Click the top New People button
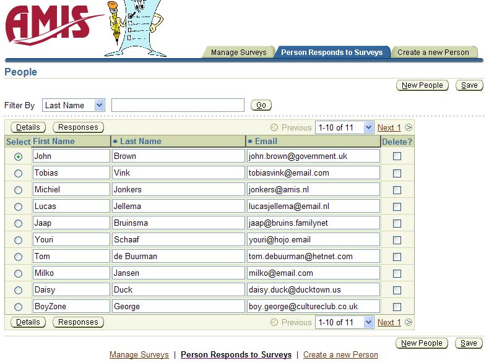The height and width of the screenshot is (363, 489). tap(422, 85)
